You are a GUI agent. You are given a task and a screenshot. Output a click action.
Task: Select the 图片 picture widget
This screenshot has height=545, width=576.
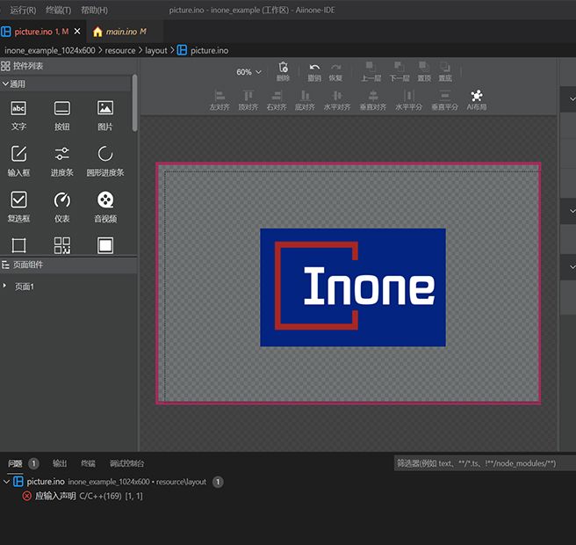tap(105, 115)
